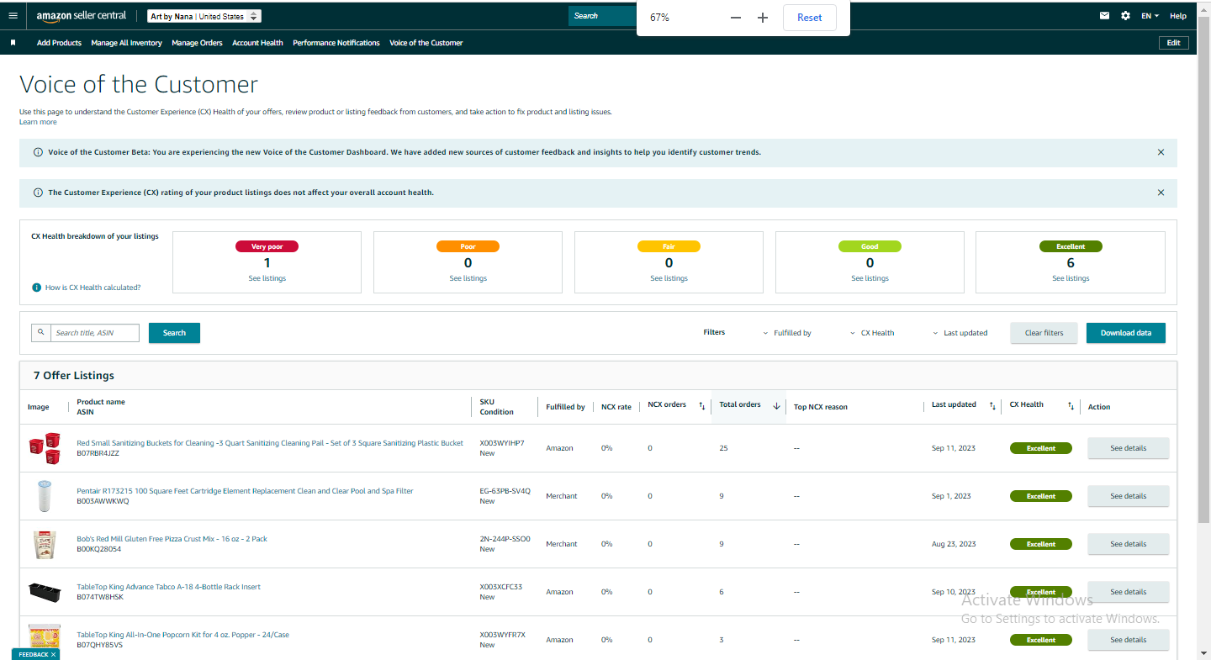Click the Excellent badge for Pentair row

pos(1041,496)
